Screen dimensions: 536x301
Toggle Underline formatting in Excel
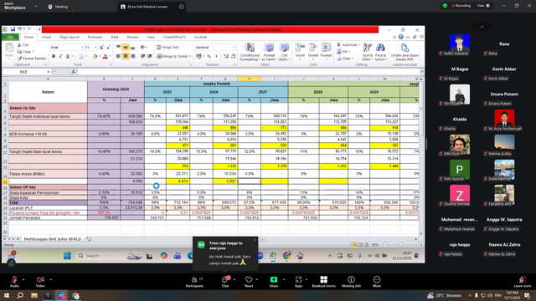point(68,56)
